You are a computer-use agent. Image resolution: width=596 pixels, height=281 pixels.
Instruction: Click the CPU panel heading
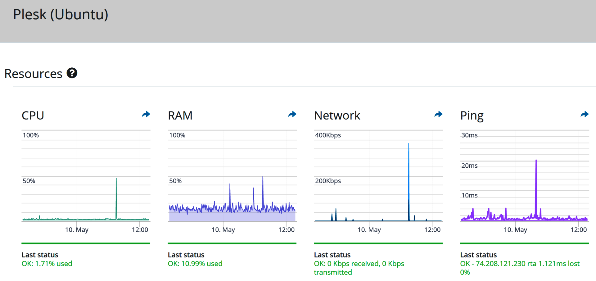pos(33,116)
